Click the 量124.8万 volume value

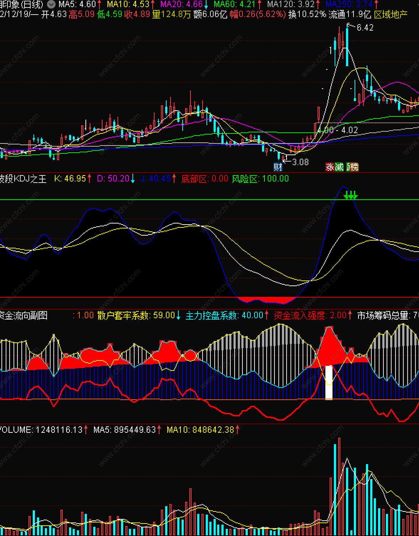[x=172, y=14]
